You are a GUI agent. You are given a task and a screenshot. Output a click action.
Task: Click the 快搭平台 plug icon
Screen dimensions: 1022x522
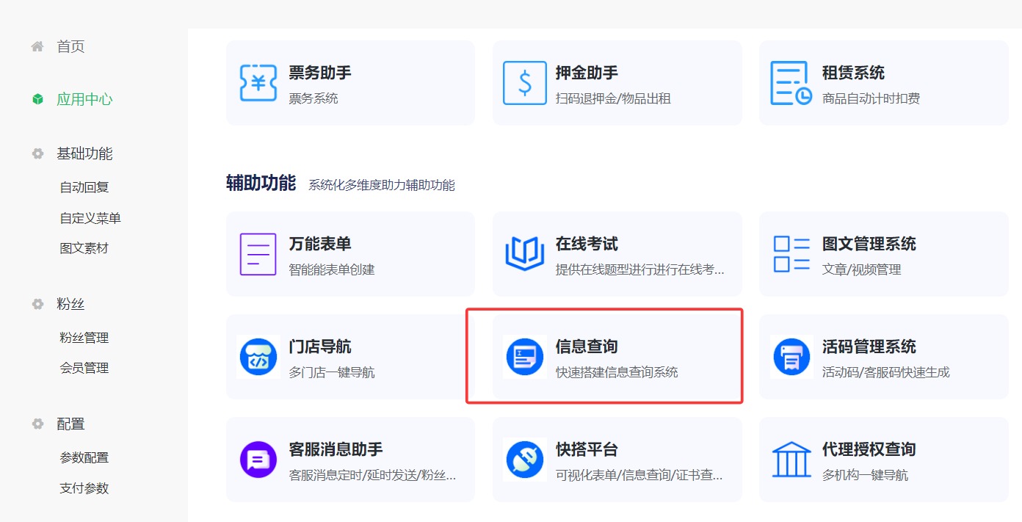[524, 459]
